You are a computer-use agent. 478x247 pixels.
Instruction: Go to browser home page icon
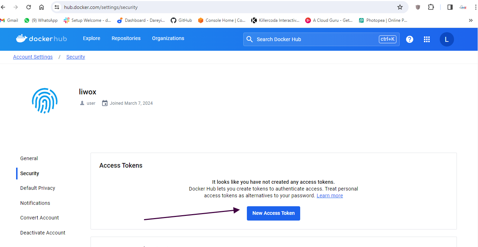click(x=42, y=7)
